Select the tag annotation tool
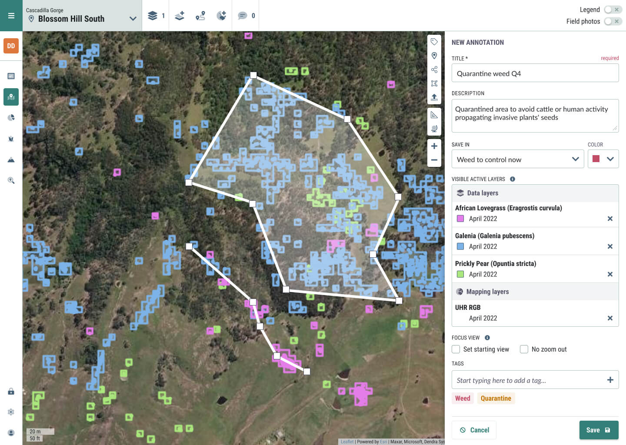 click(x=434, y=41)
